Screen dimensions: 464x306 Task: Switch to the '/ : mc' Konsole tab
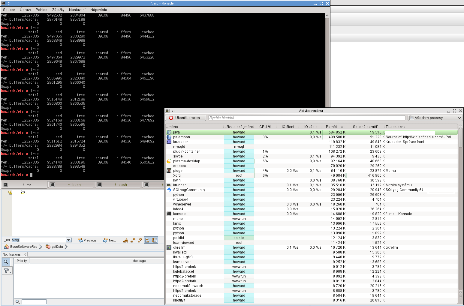click(x=24, y=185)
